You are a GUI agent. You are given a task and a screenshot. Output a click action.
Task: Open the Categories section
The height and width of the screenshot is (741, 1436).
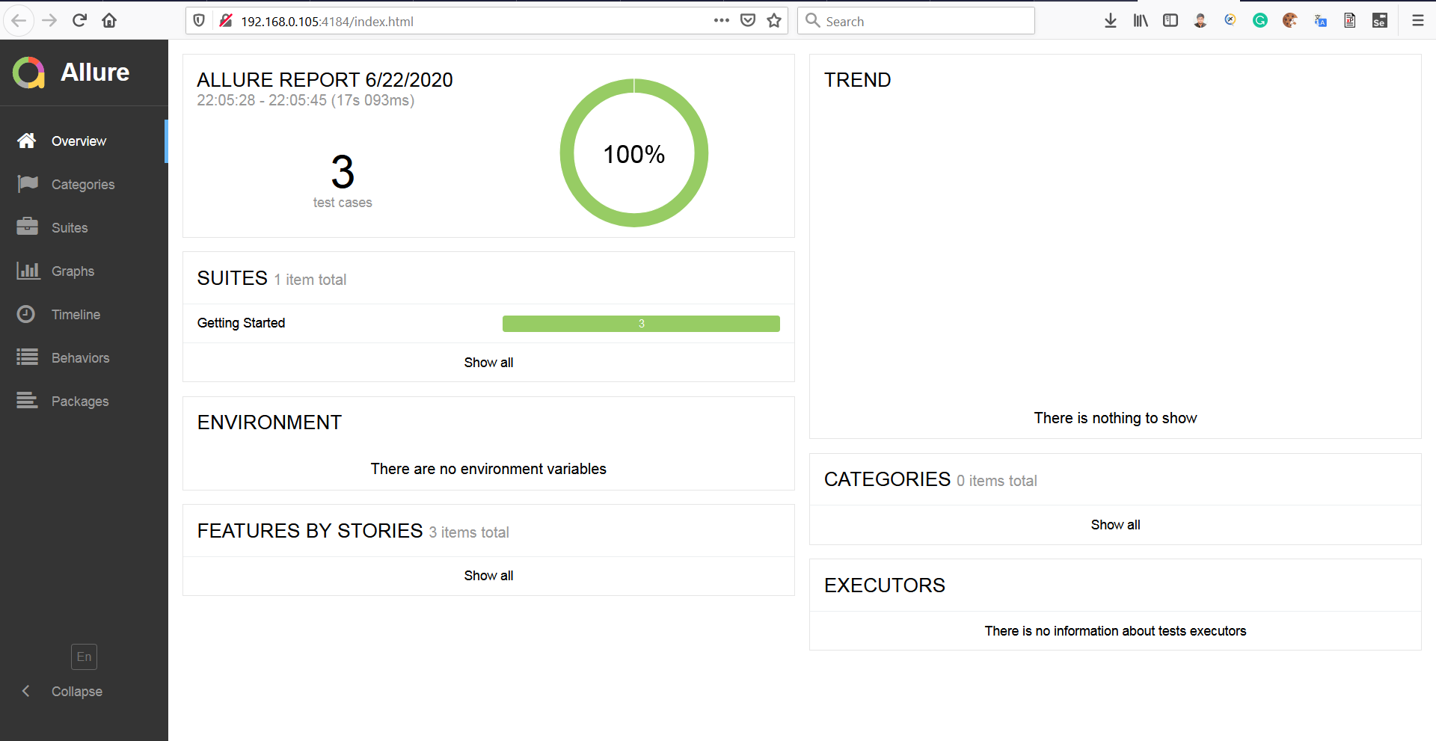[x=84, y=185]
